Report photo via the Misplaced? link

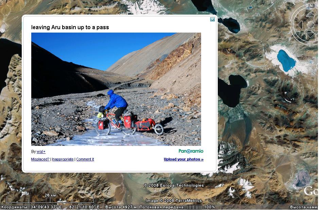click(x=40, y=159)
